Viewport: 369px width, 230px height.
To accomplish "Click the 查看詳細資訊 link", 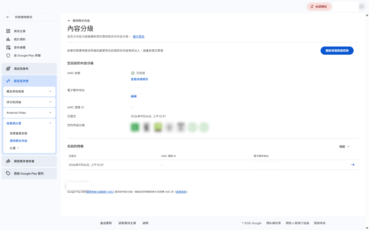I will [139, 79].
